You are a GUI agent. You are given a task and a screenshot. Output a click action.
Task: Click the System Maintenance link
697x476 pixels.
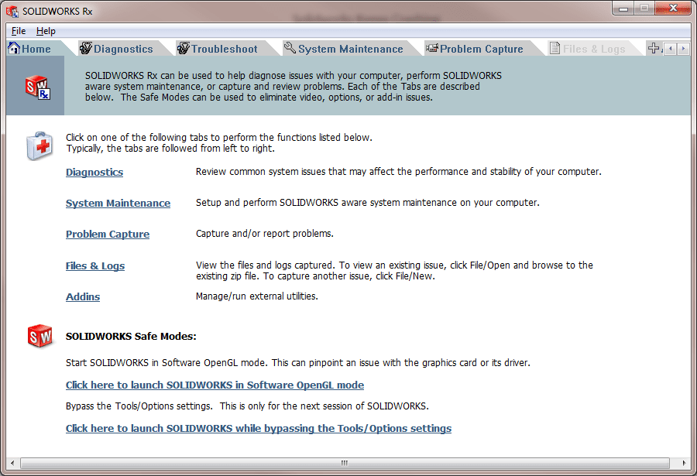[118, 204]
